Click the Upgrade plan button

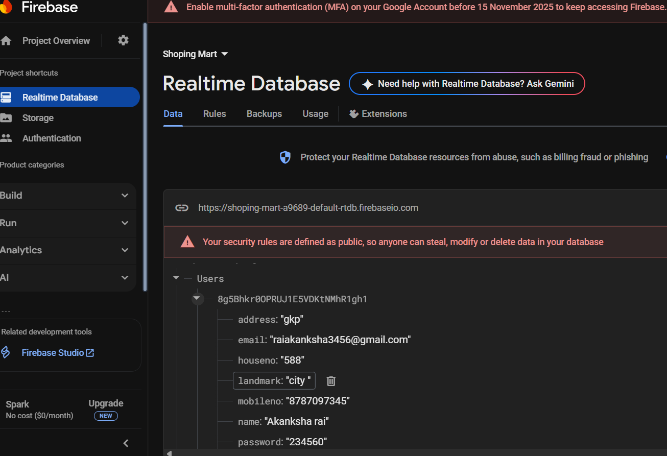coord(106,403)
